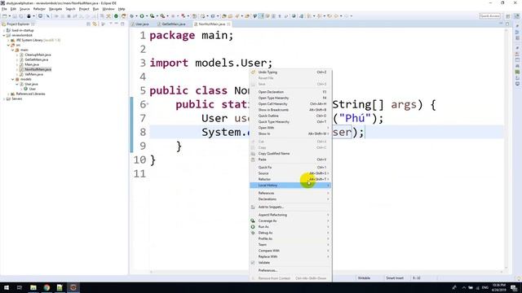522x293 pixels.
Task: Select Show in Breadcrumb menu entry
Action: coord(290,110)
